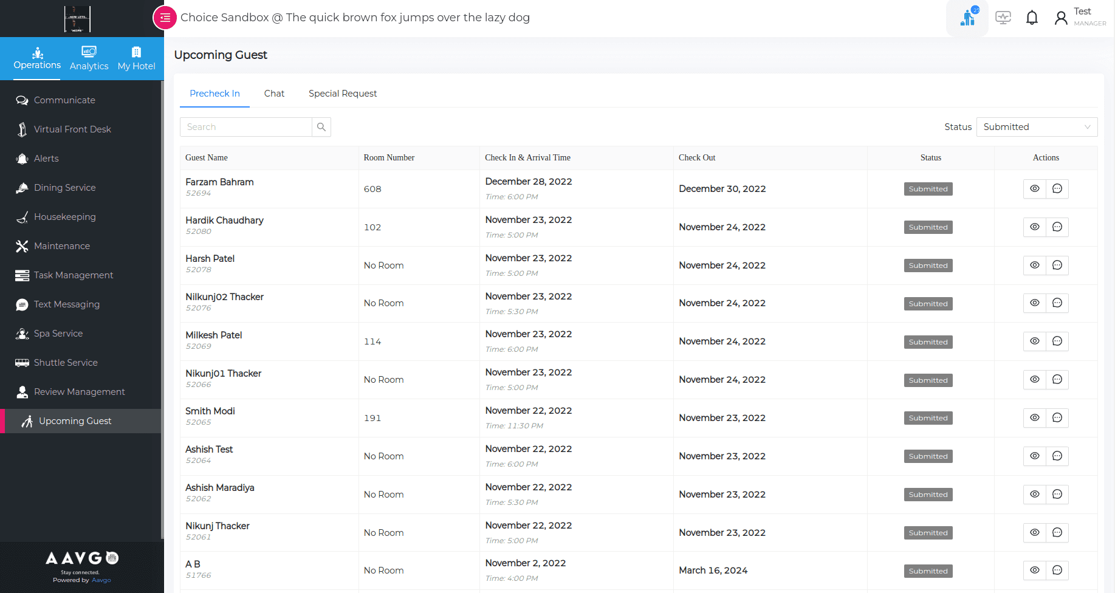Open the guest check-in icon with badge
1115x593 pixels.
click(967, 18)
